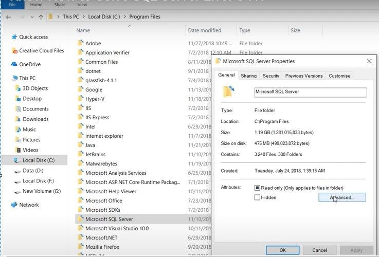Select the Hyper-V folder
This screenshot has width=379, height=257.
coord(95,99)
